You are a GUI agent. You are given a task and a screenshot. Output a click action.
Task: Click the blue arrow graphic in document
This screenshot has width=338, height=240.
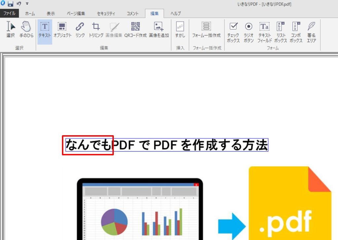click(x=232, y=226)
